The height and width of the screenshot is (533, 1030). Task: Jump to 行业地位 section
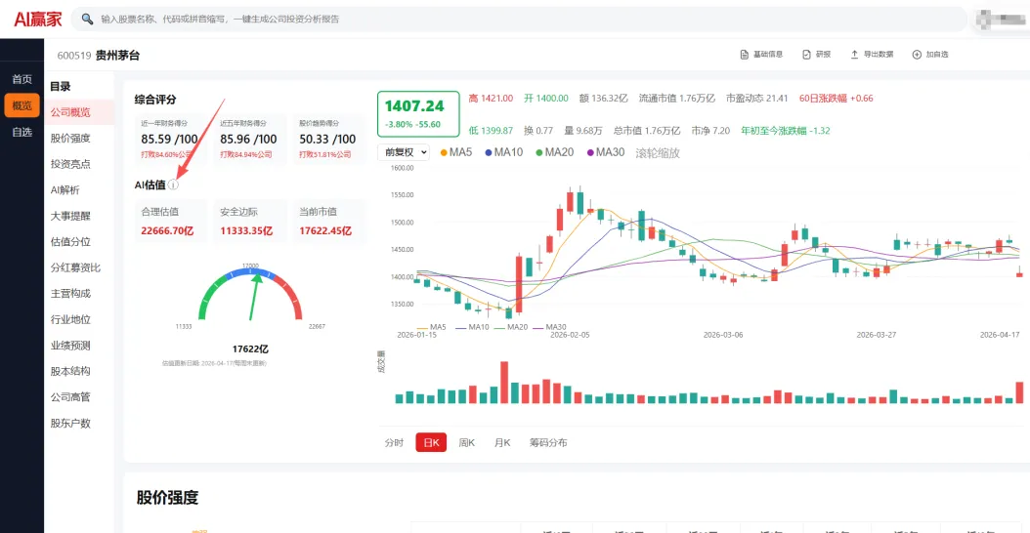point(70,319)
